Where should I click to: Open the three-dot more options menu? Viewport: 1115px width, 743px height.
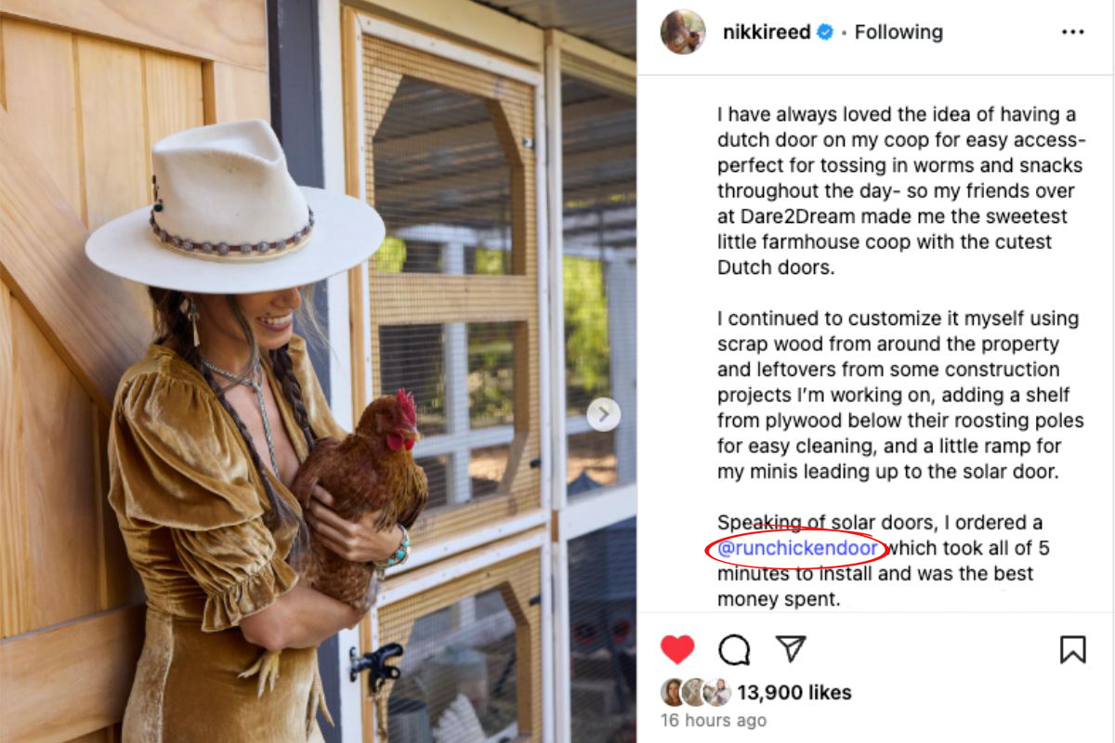pyautogui.click(x=1072, y=32)
